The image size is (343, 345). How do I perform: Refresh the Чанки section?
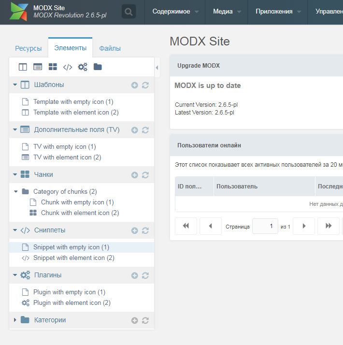point(145,175)
